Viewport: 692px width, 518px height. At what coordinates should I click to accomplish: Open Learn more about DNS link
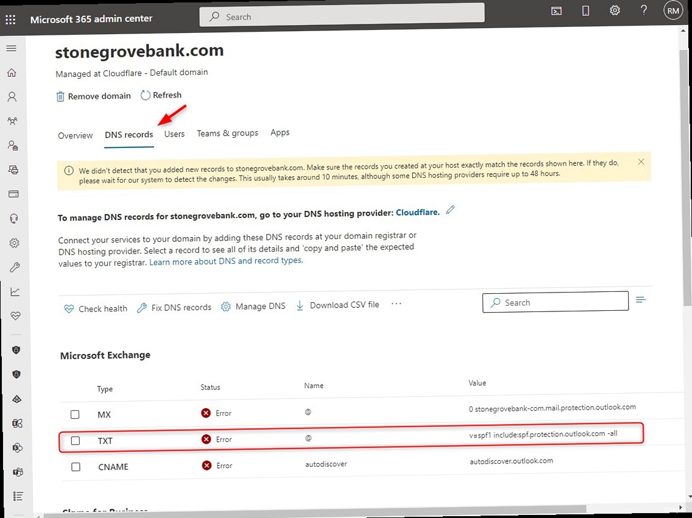pos(225,261)
